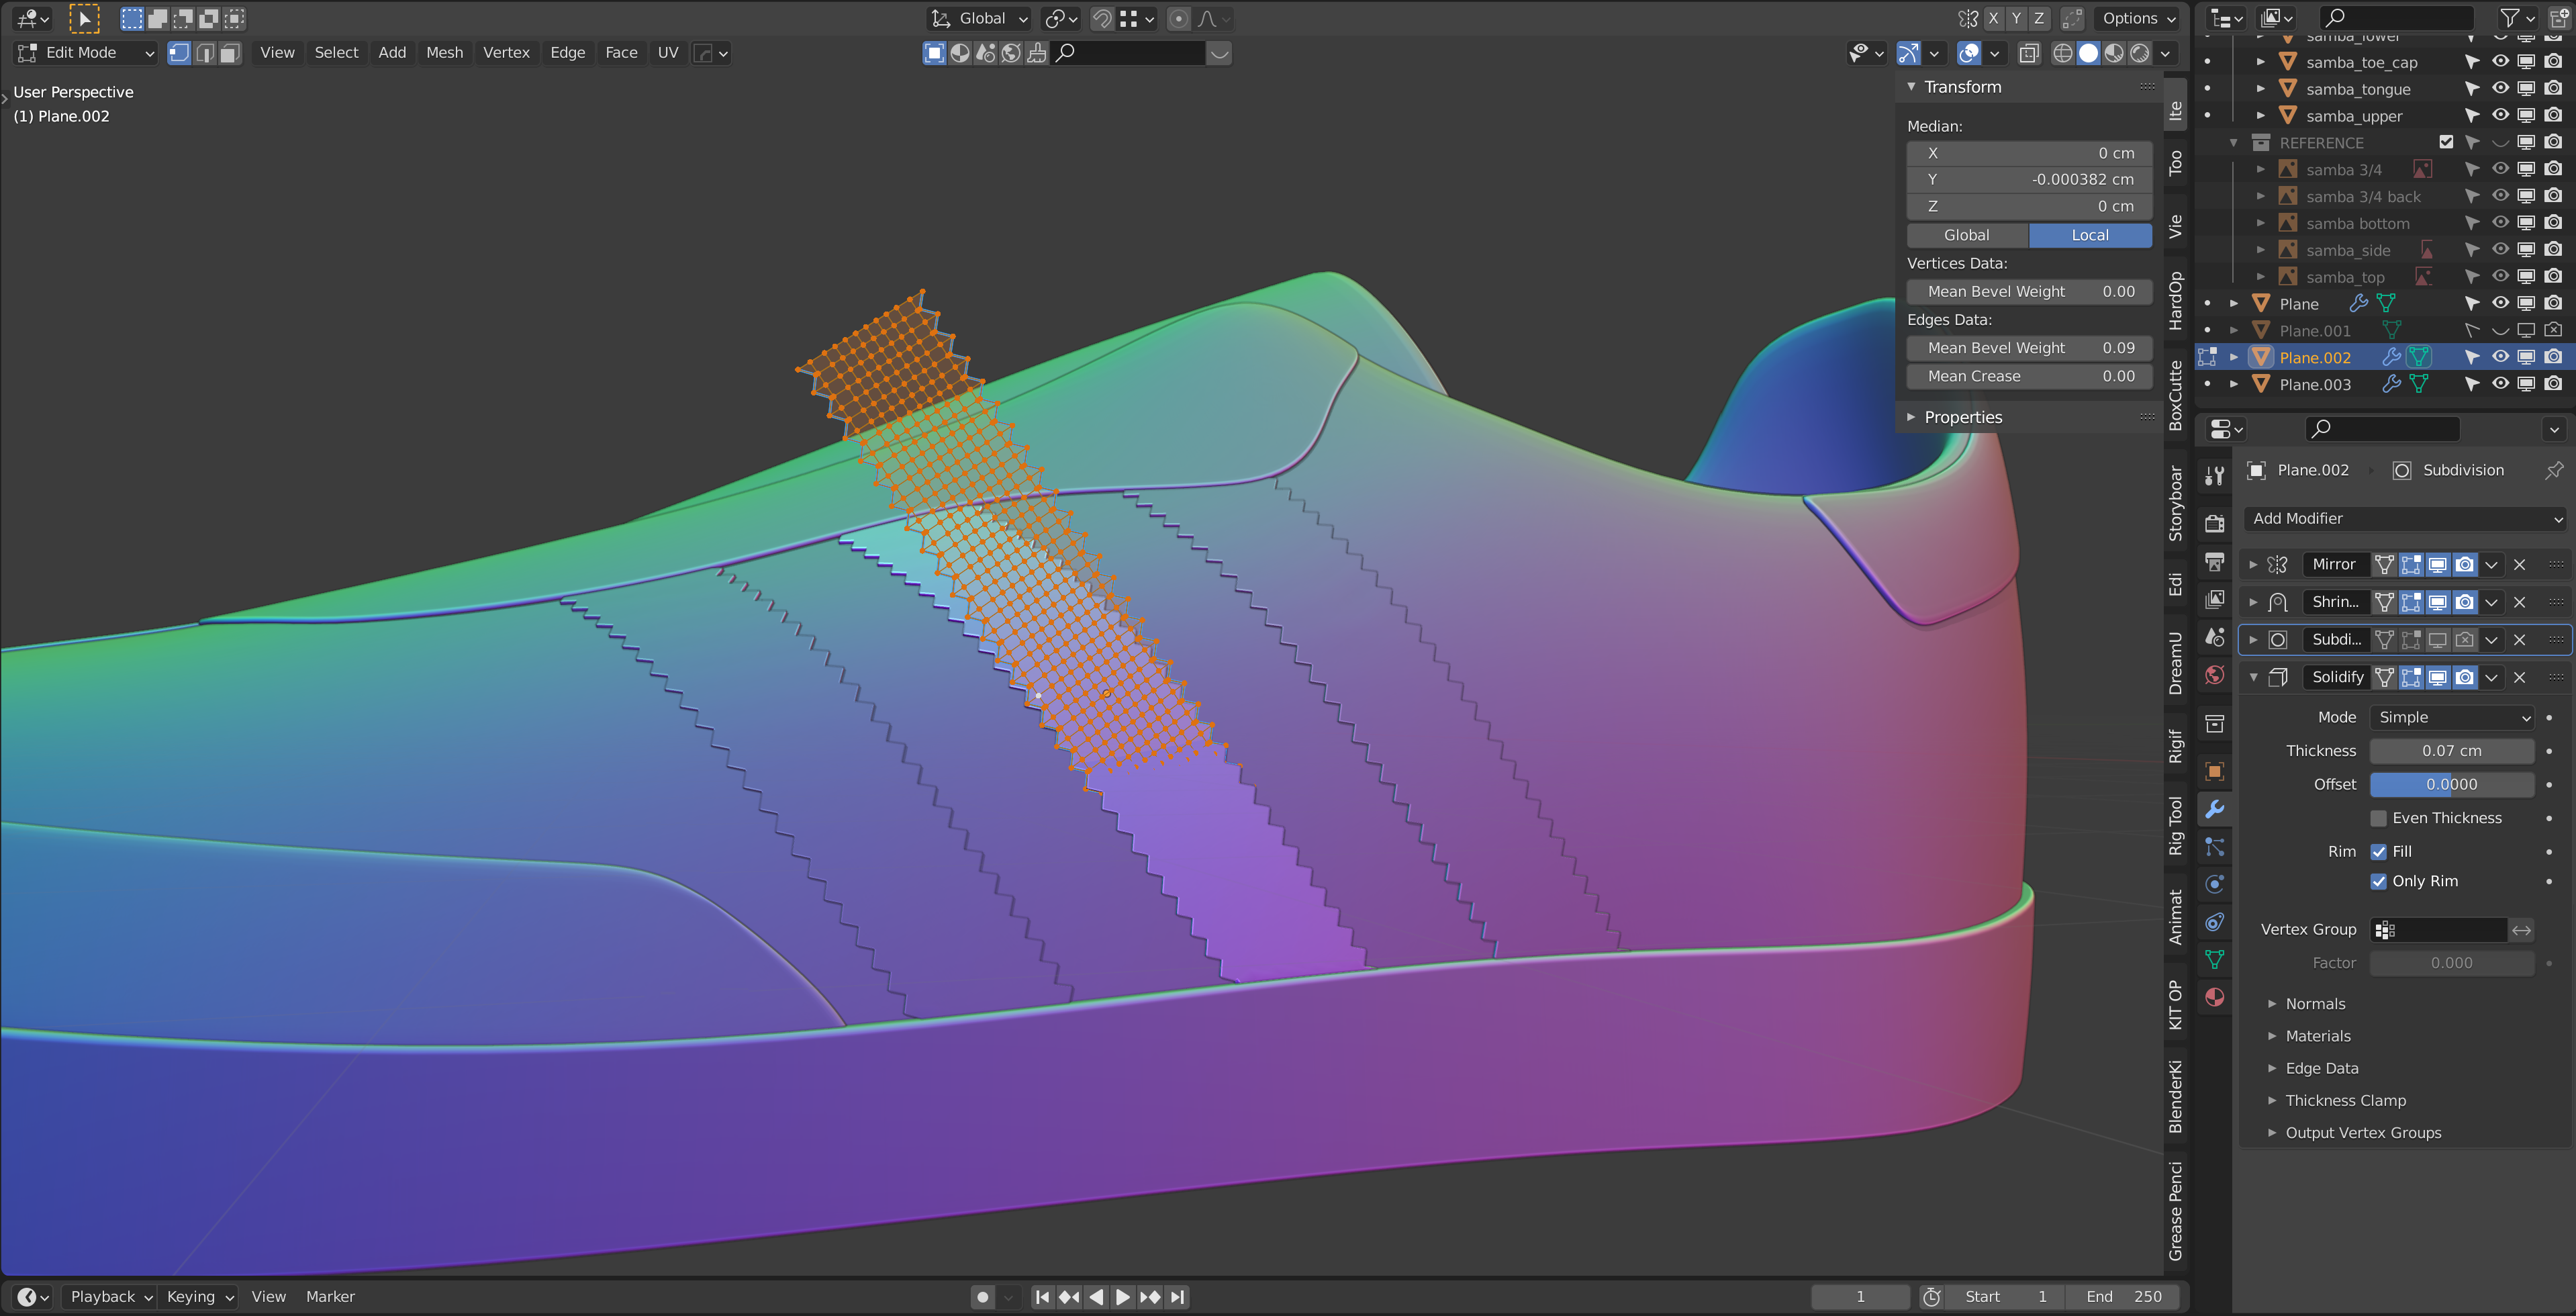Toggle X-ray view in header

[x=2028, y=53]
